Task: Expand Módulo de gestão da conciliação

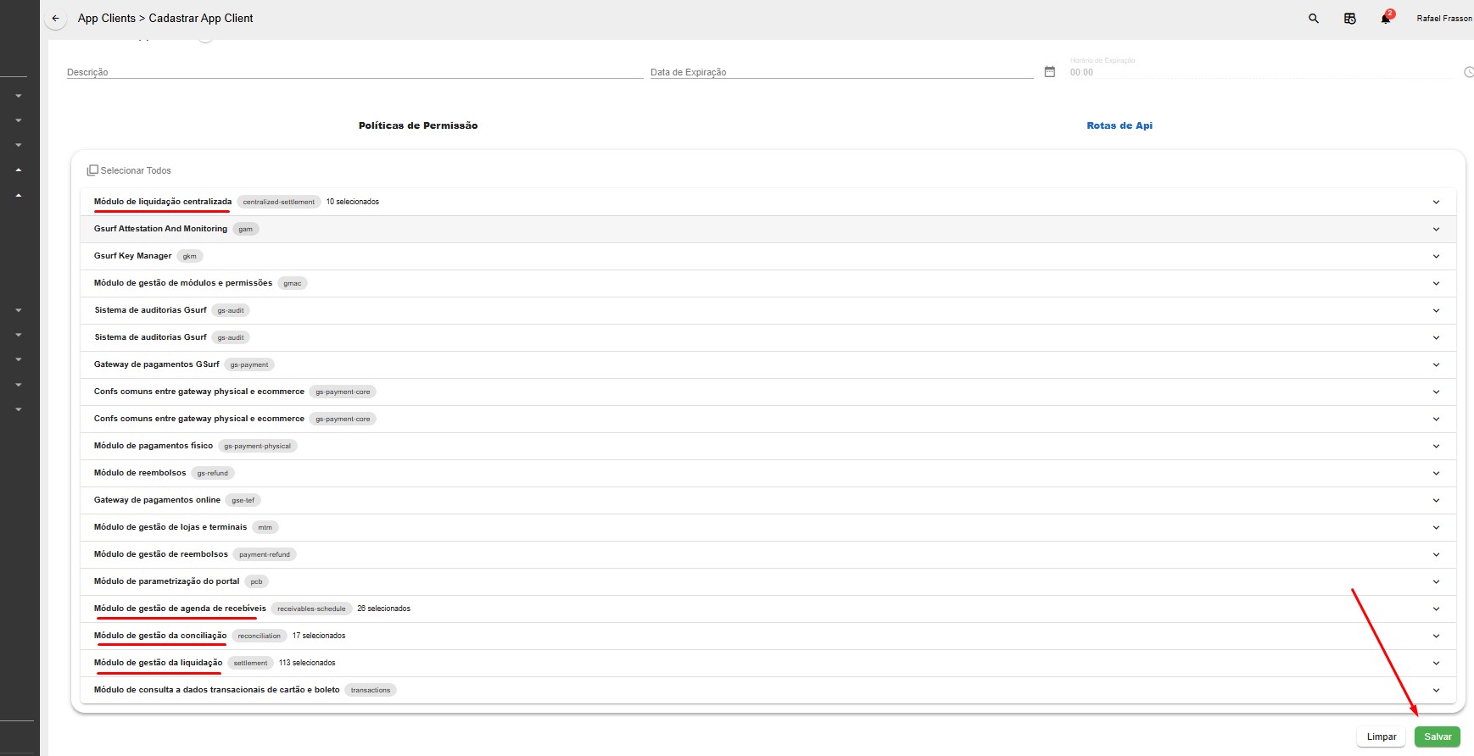Action: (x=1436, y=636)
